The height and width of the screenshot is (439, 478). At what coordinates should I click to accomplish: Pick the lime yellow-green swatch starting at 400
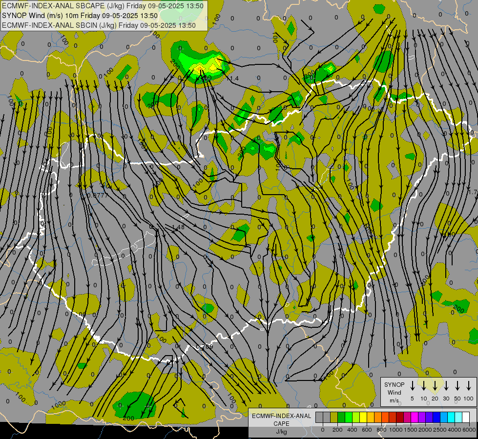pyautogui.click(x=356, y=417)
